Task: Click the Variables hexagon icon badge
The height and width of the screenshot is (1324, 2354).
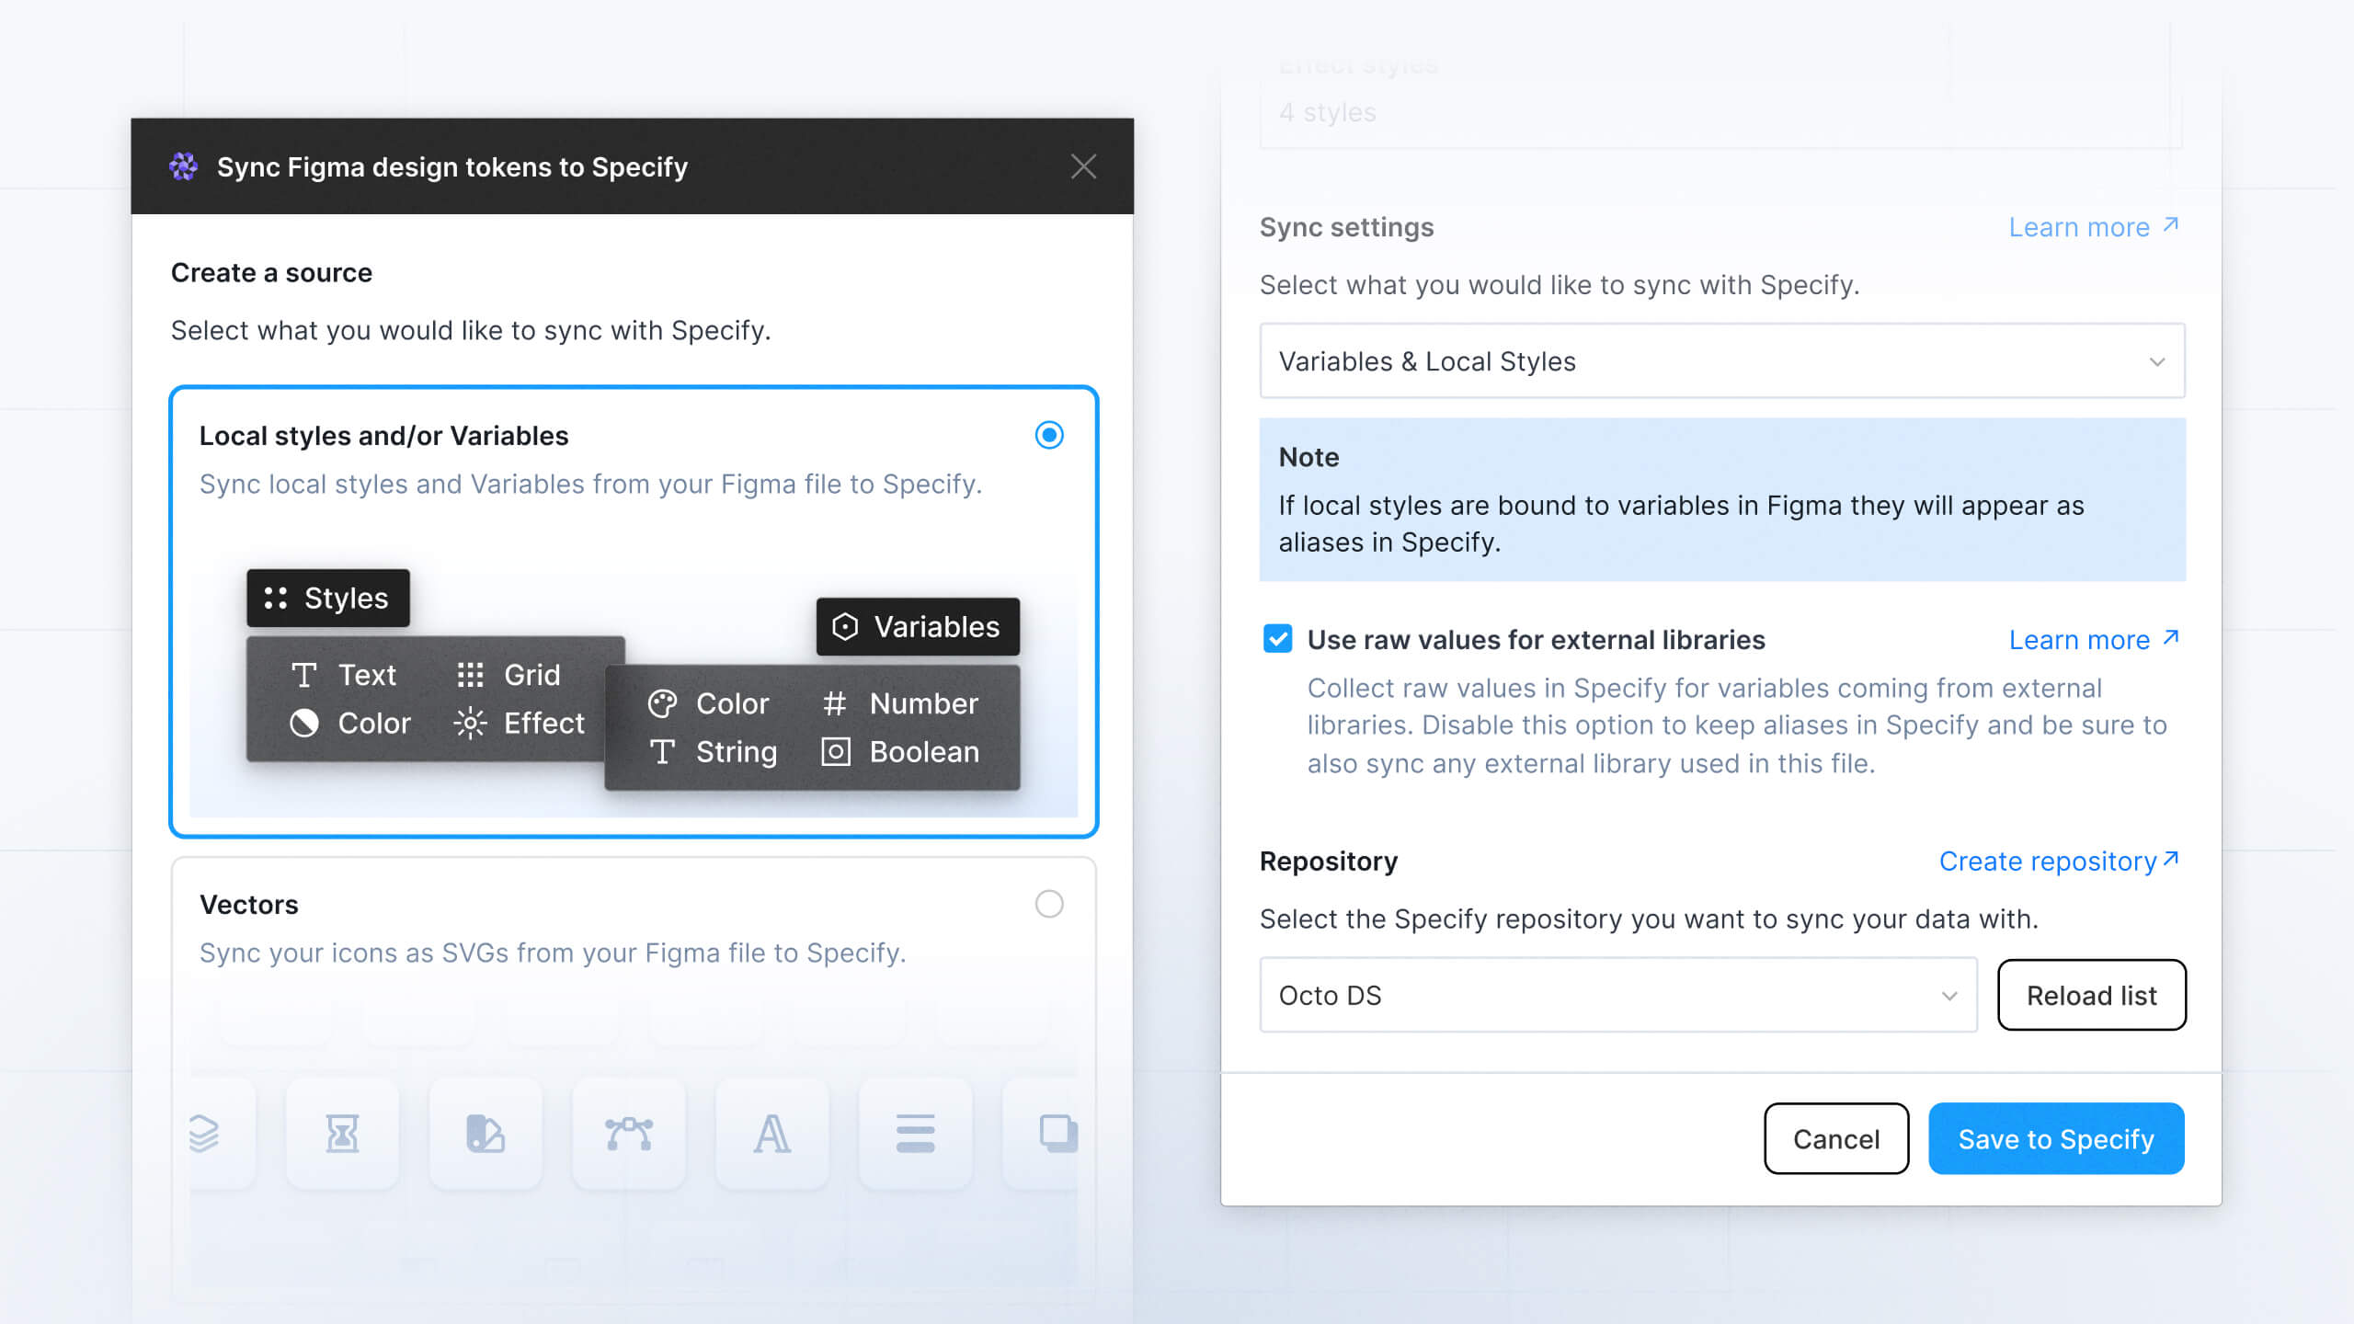Action: point(844,626)
